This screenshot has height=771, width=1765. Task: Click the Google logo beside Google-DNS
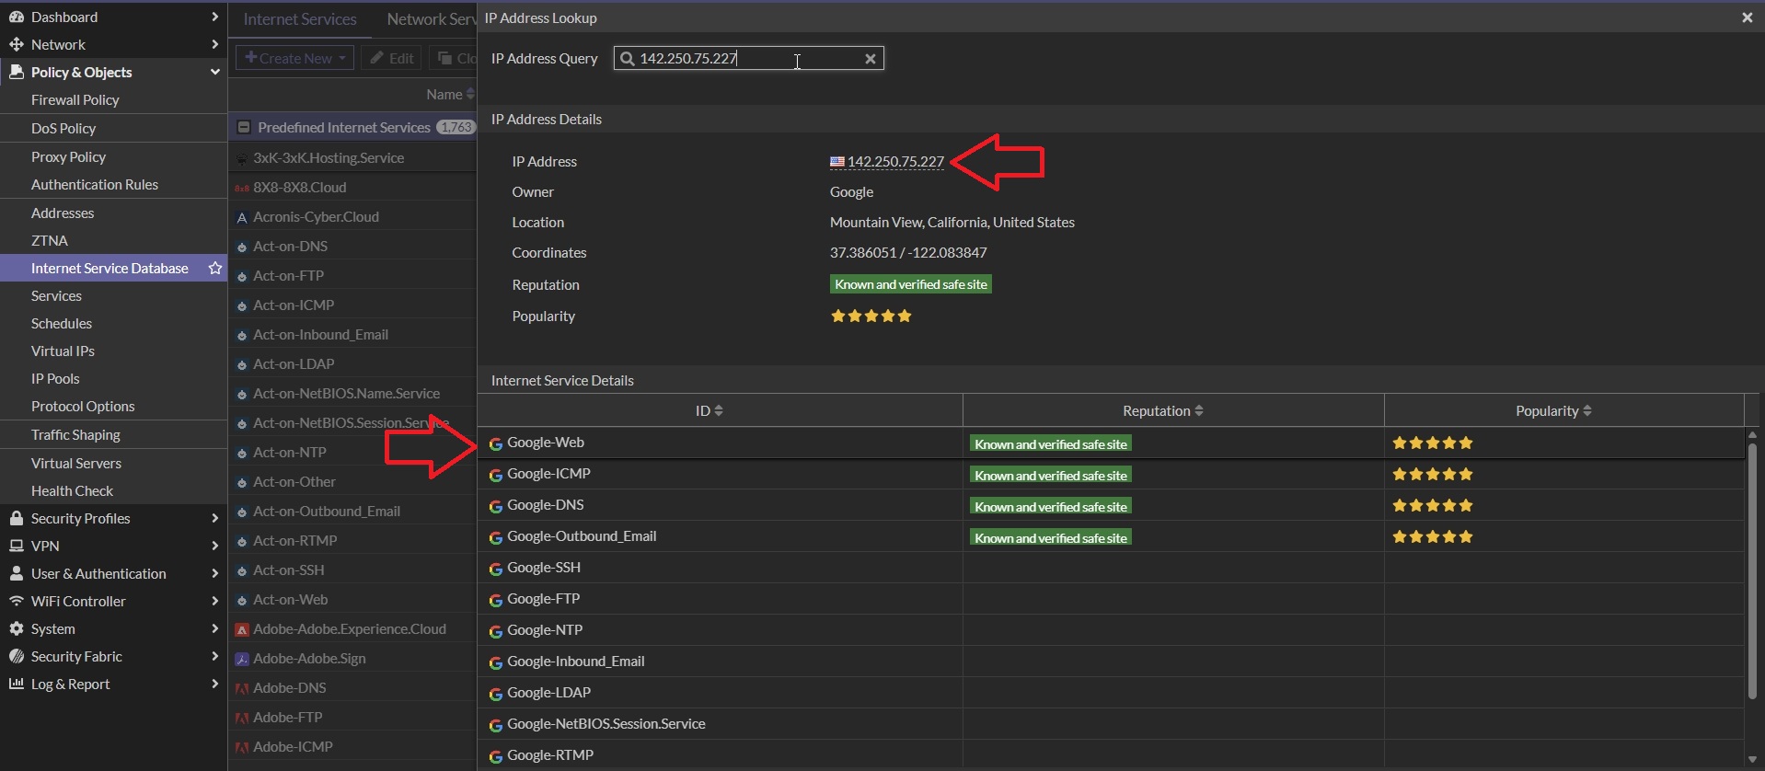tap(496, 506)
